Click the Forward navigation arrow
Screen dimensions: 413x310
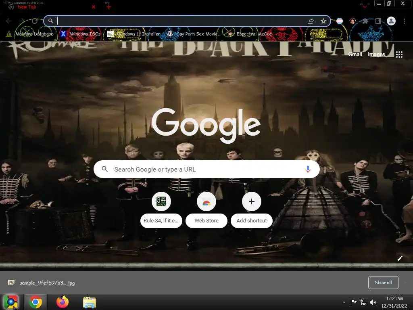[22, 21]
